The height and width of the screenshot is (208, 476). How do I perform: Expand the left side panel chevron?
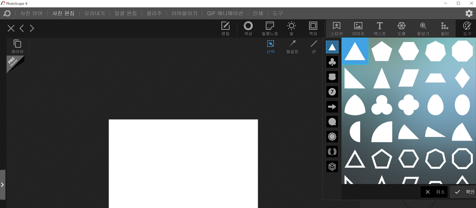tap(2, 185)
